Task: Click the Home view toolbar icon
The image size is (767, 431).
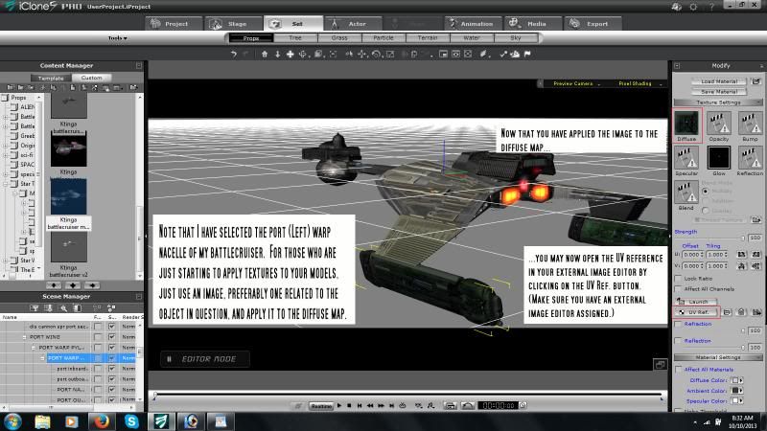Action: 265,55
